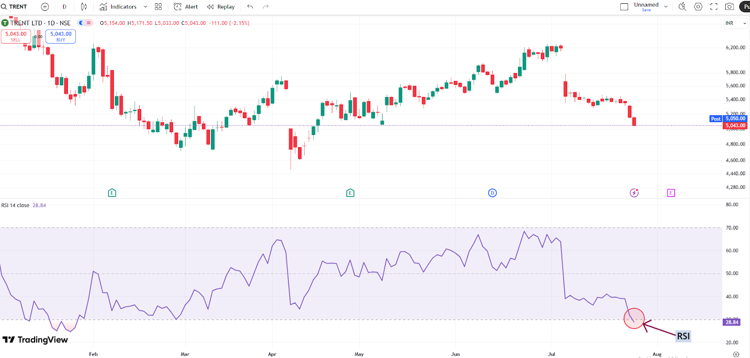Click the 5,043.00 BUY button
The width and height of the screenshot is (750, 358).
pyautogui.click(x=61, y=37)
